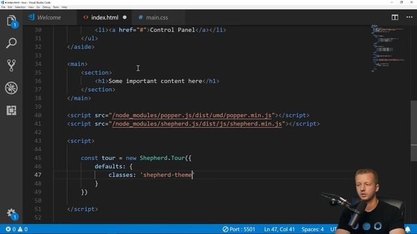Close index.html using the unsaved dot
417x234 pixels.
pyautogui.click(x=124, y=18)
